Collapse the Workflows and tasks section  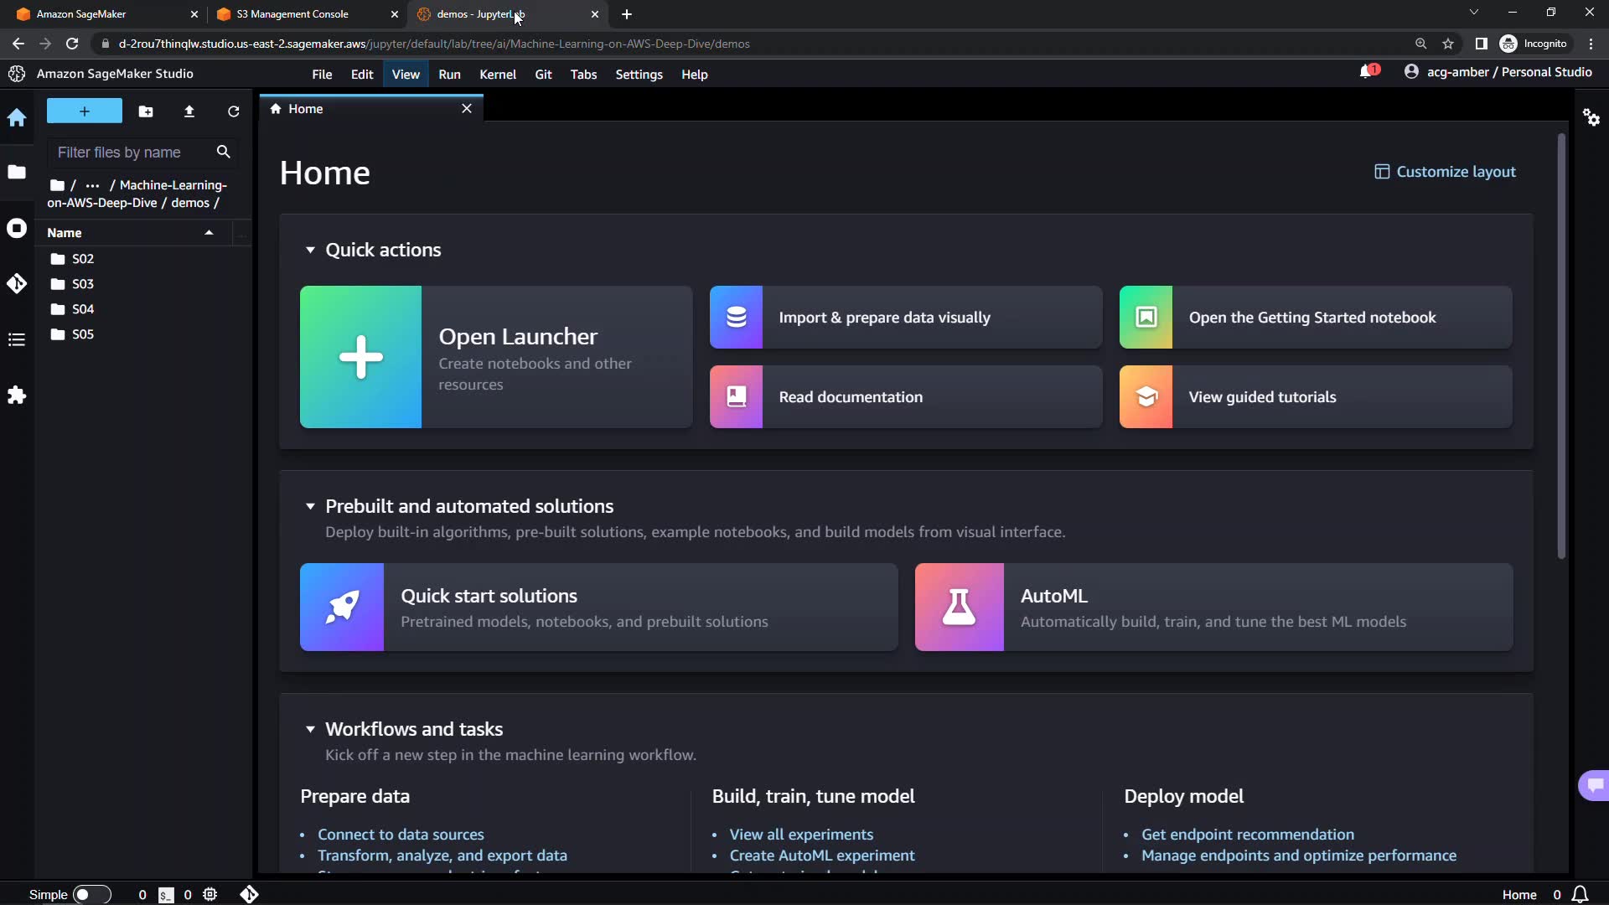[310, 729]
